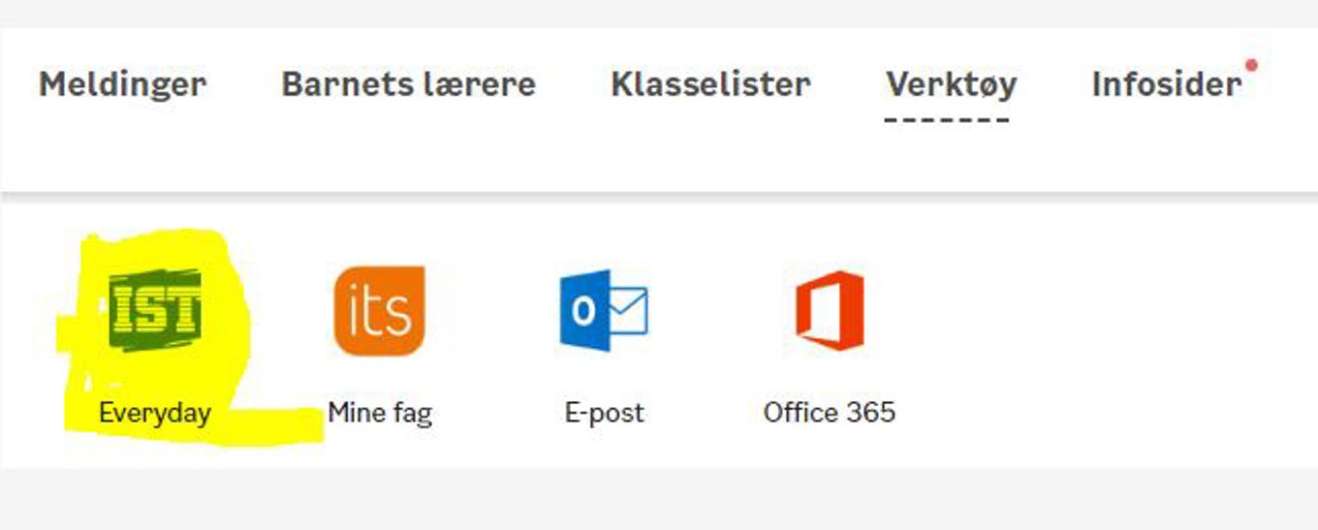1318x530 pixels.
Task: Select the Verktøy tab
Action: click(x=951, y=84)
